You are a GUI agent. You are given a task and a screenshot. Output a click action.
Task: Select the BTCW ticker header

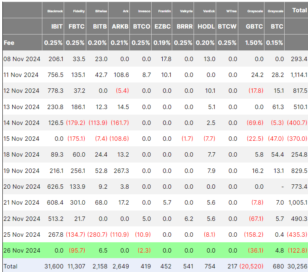click(227, 26)
